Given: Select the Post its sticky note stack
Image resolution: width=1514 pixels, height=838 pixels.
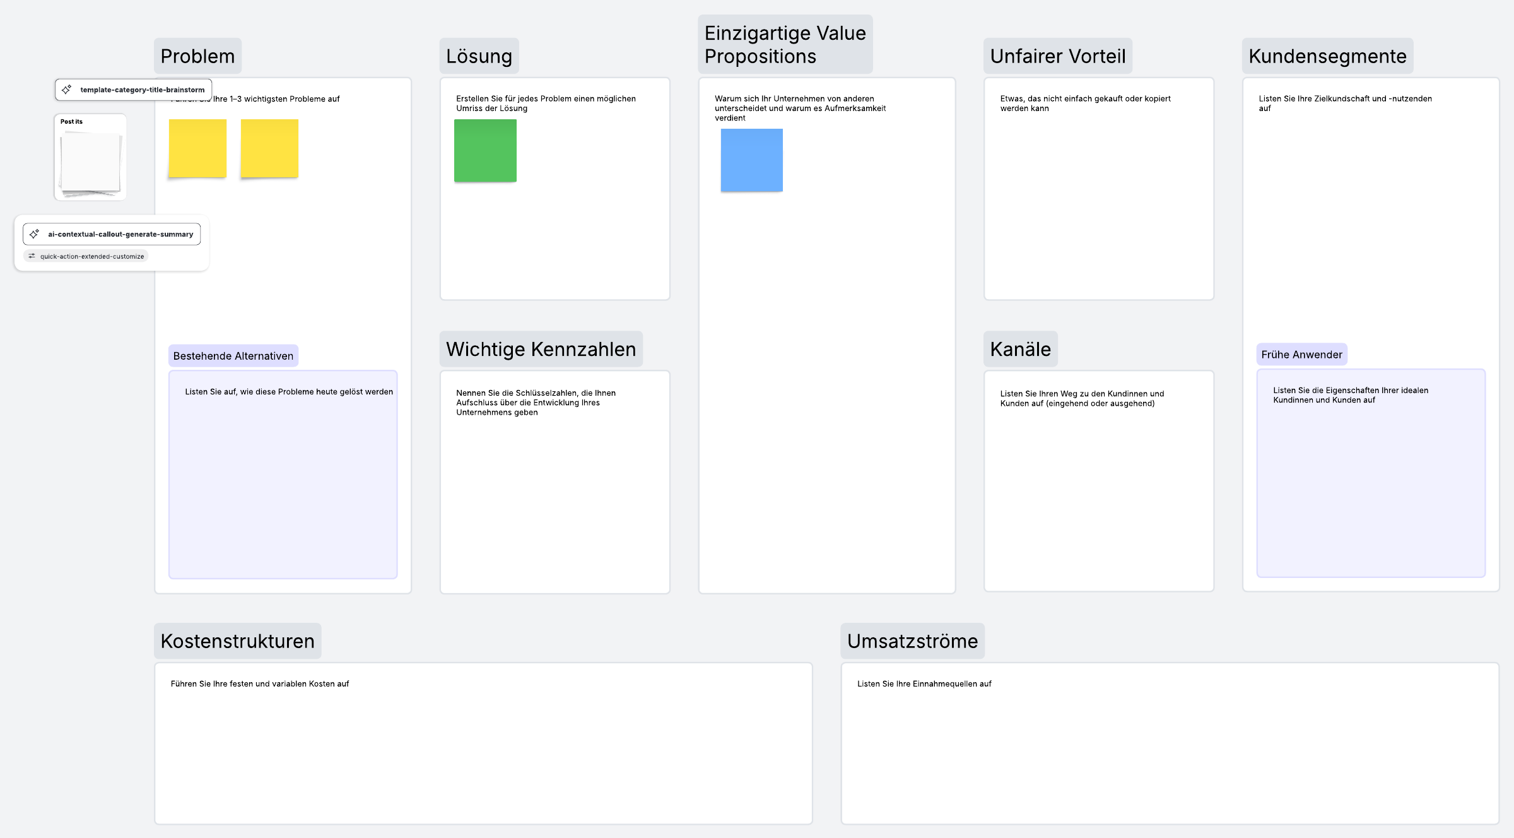Looking at the screenshot, I should 90,162.
